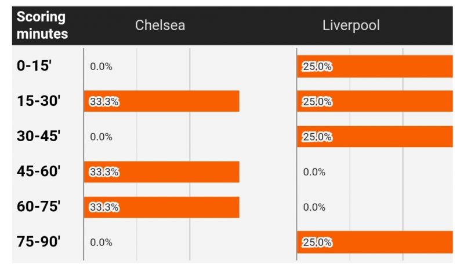Click the Scoring minutes header label
Viewport: 464px width, 272px height.
tap(42, 25)
